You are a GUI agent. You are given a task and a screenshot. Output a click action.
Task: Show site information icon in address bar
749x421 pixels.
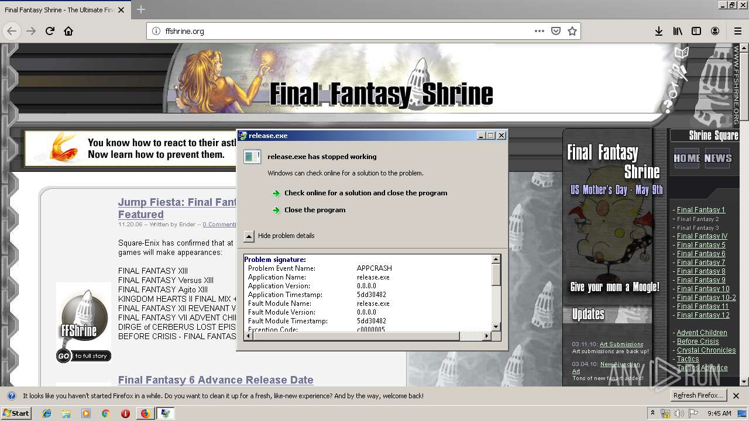[156, 31]
